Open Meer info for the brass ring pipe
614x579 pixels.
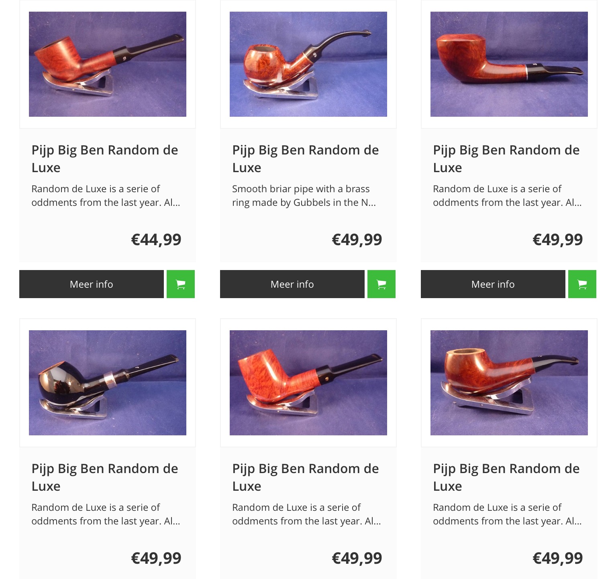pyautogui.click(x=292, y=284)
